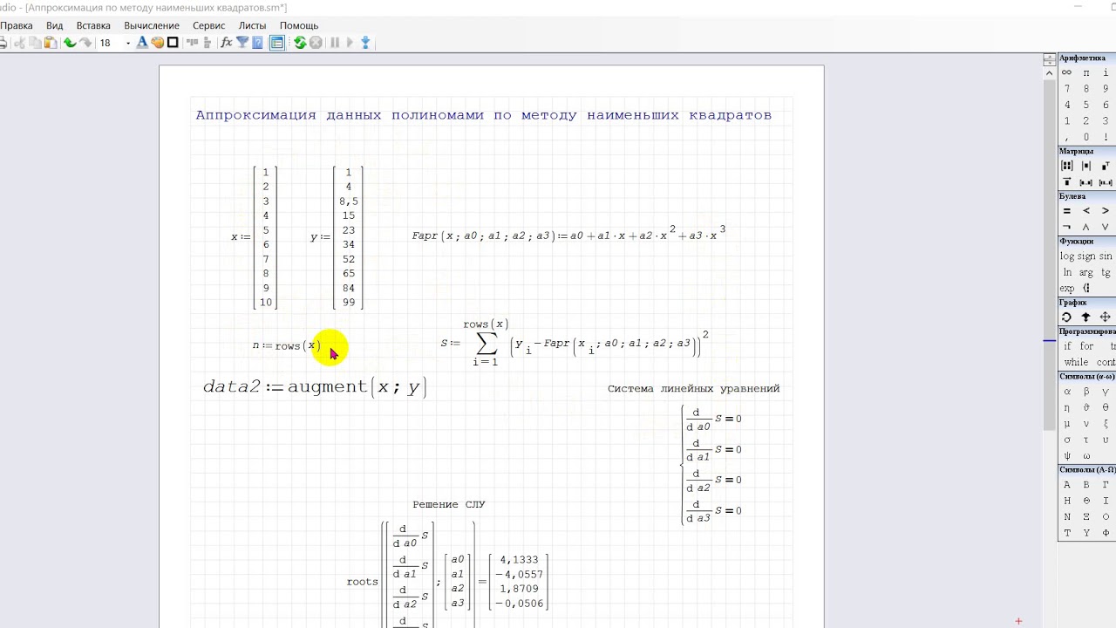The width and height of the screenshot is (1116, 628).
Task: Insert 'if' from Программирование panel
Action: tap(1067, 346)
